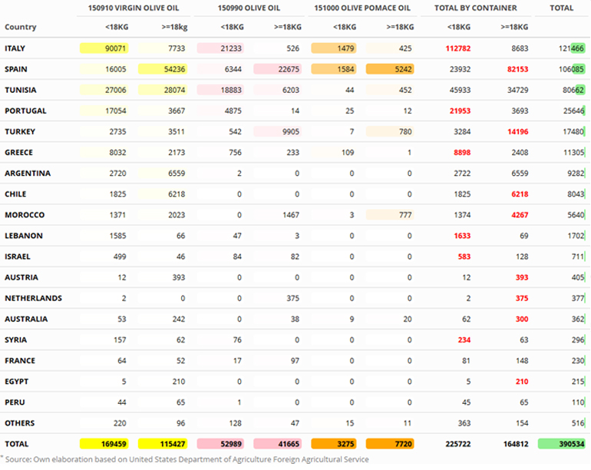This screenshot has width=591, height=470.
Task: Select the orange total cell 7720
Action: 390,444
